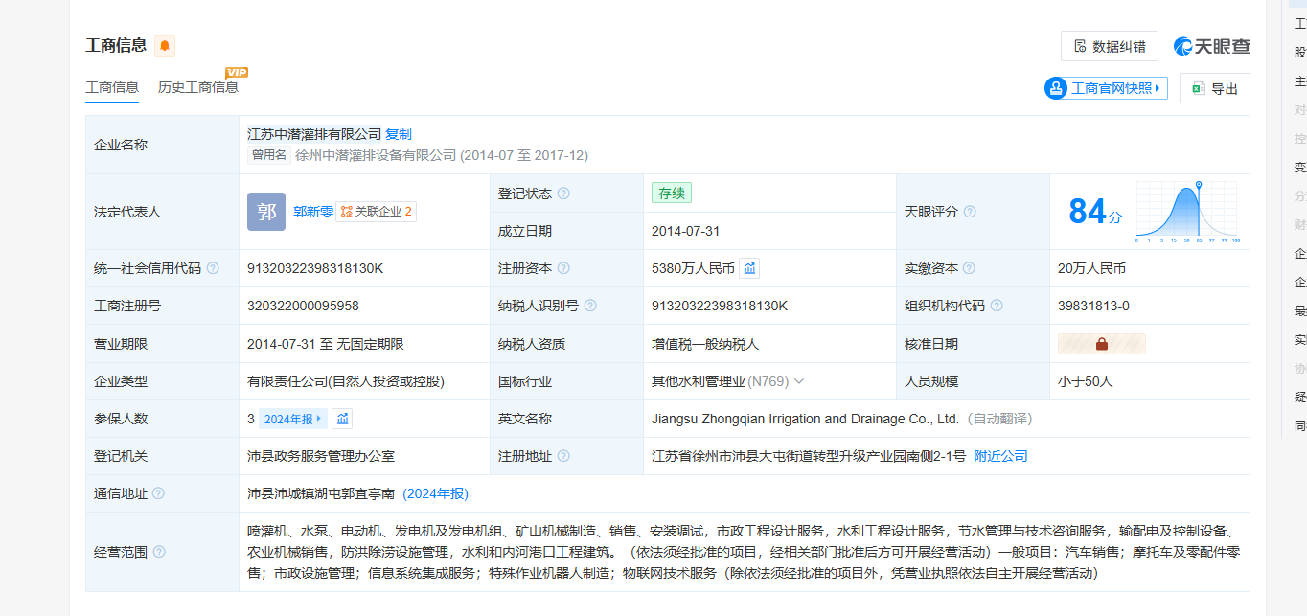Select 增值税一般纳税人 text

[x=705, y=343]
